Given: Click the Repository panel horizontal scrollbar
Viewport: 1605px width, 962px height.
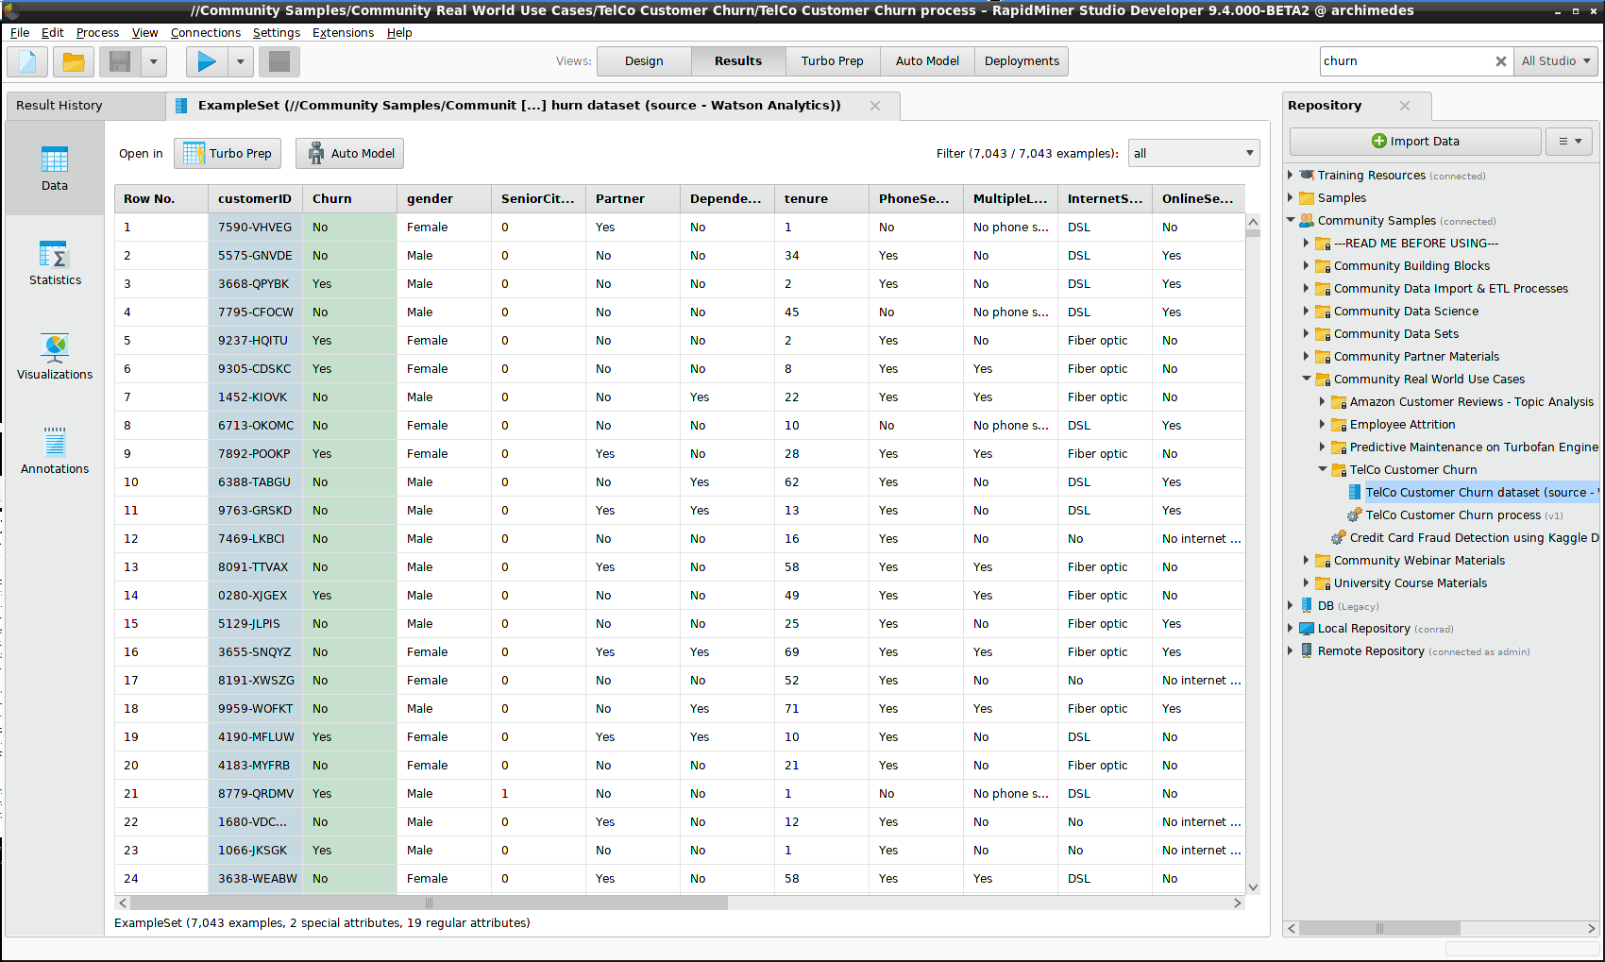Looking at the screenshot, I should pos(1379,929).
